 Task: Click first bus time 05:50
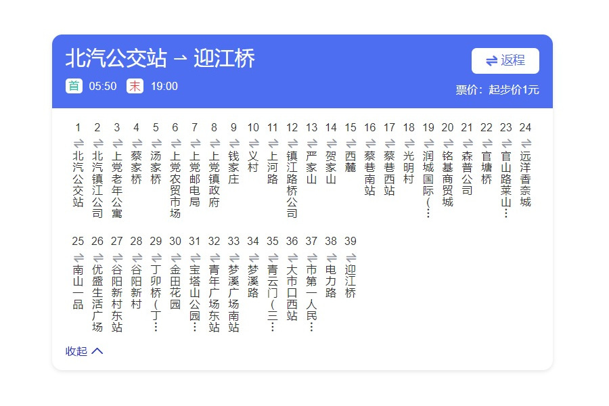pyautogui.click(x=103, y=86)
